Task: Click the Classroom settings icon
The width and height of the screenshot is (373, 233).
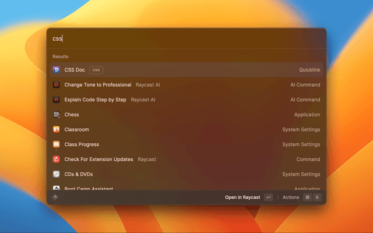Action: click(56, 129)
